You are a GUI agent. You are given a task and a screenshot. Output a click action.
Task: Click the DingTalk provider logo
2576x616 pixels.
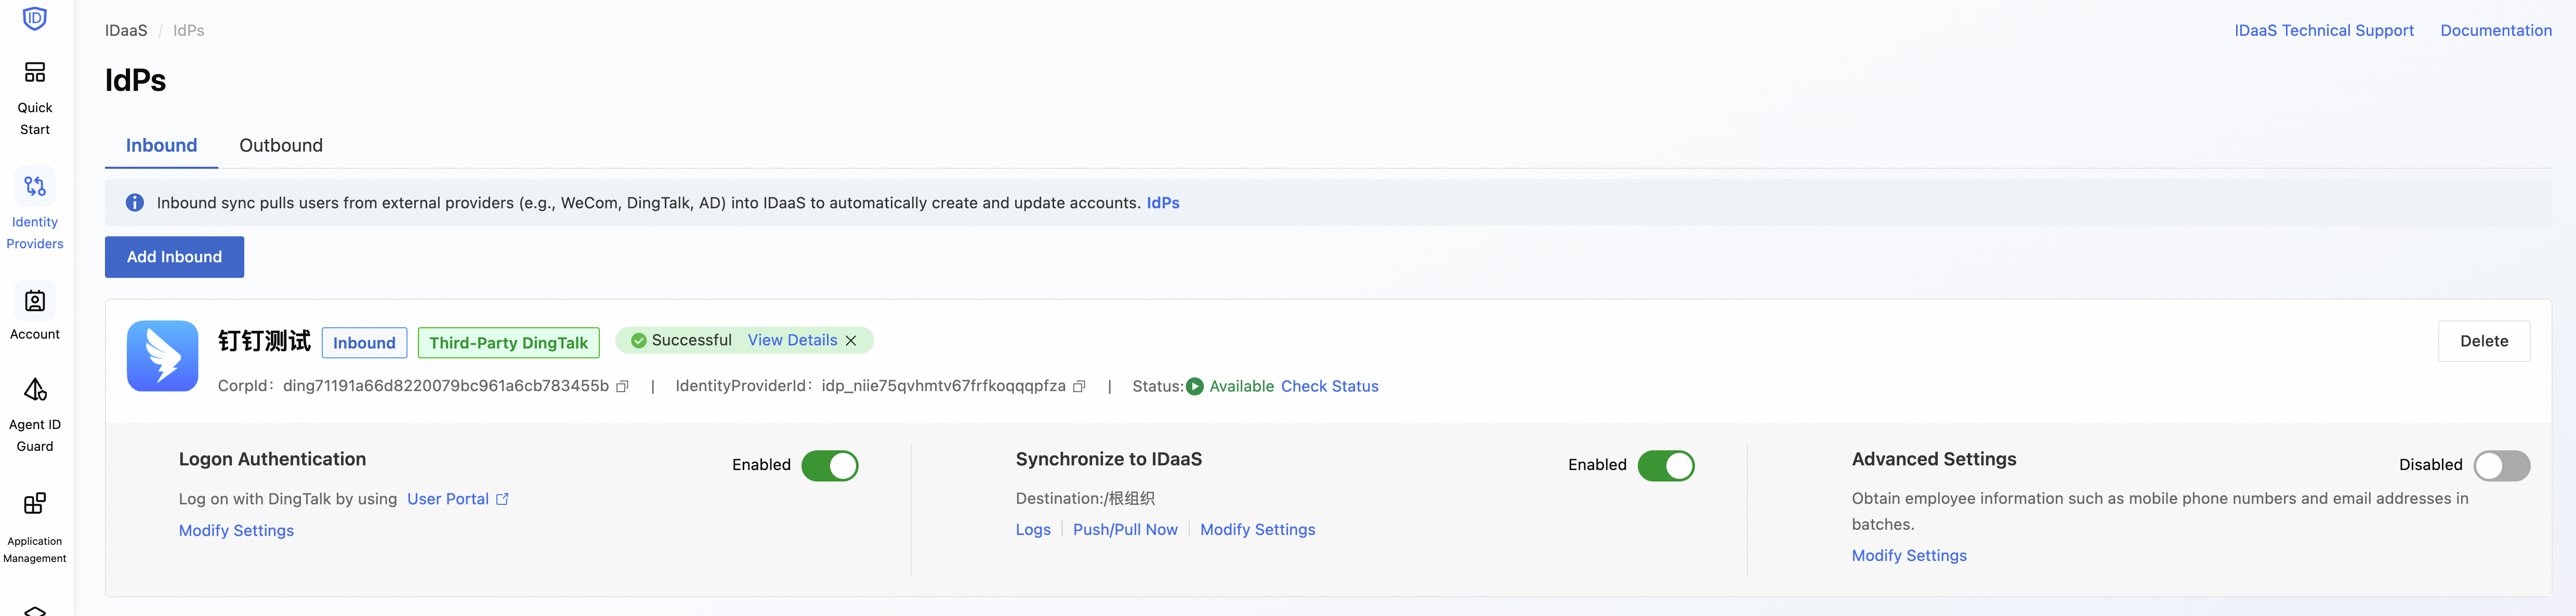pos(162,356)
